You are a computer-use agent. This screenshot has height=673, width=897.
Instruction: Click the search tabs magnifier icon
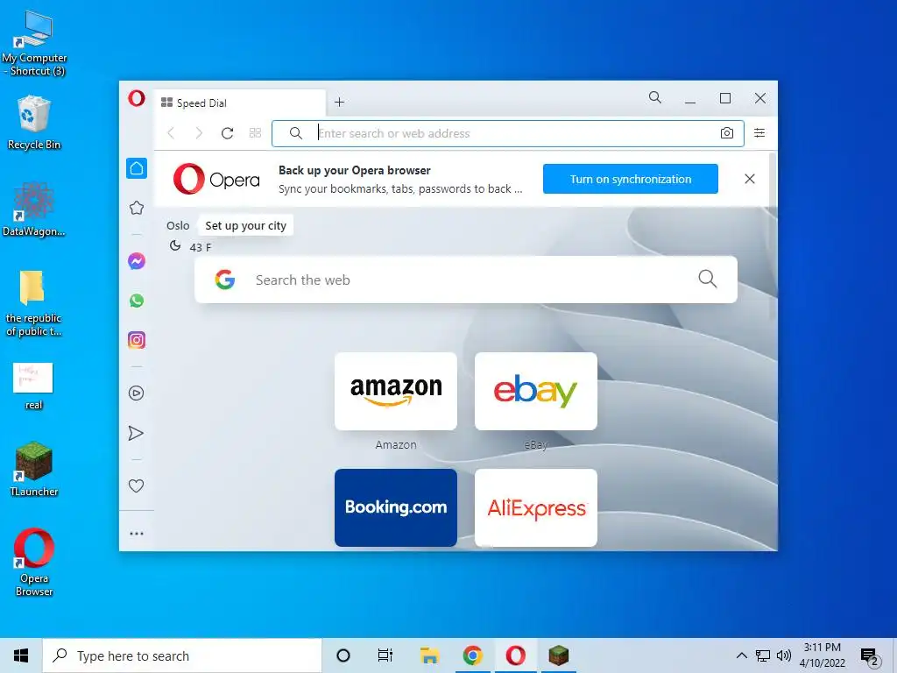pos(655,97)
